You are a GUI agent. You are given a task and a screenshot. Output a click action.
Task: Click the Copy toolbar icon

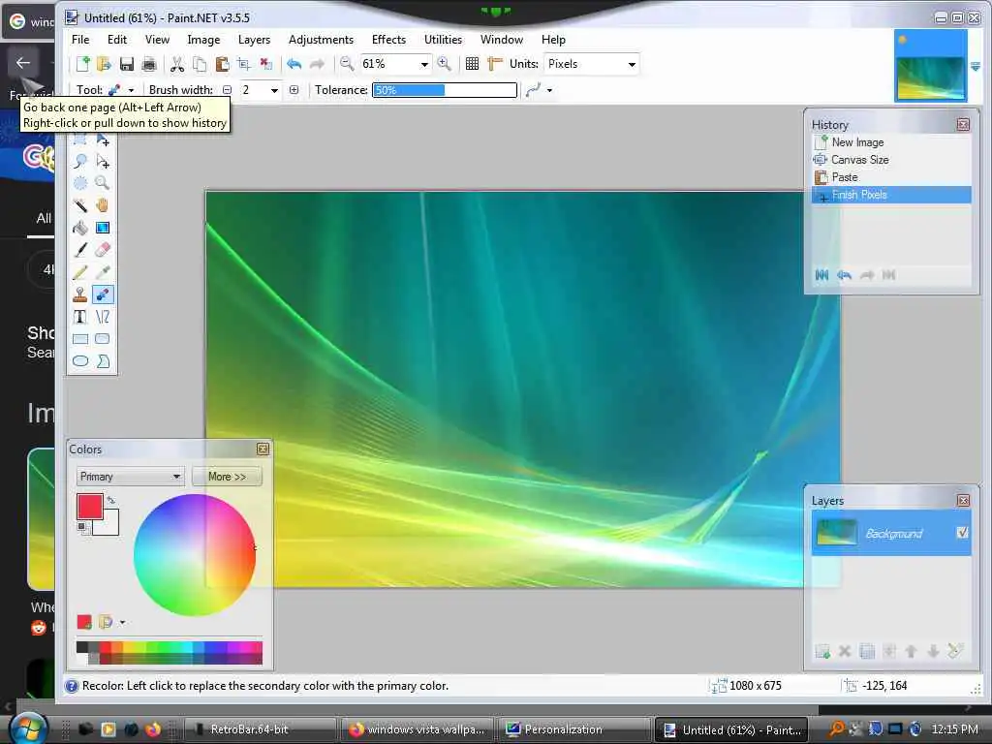[x=200, y=64]
